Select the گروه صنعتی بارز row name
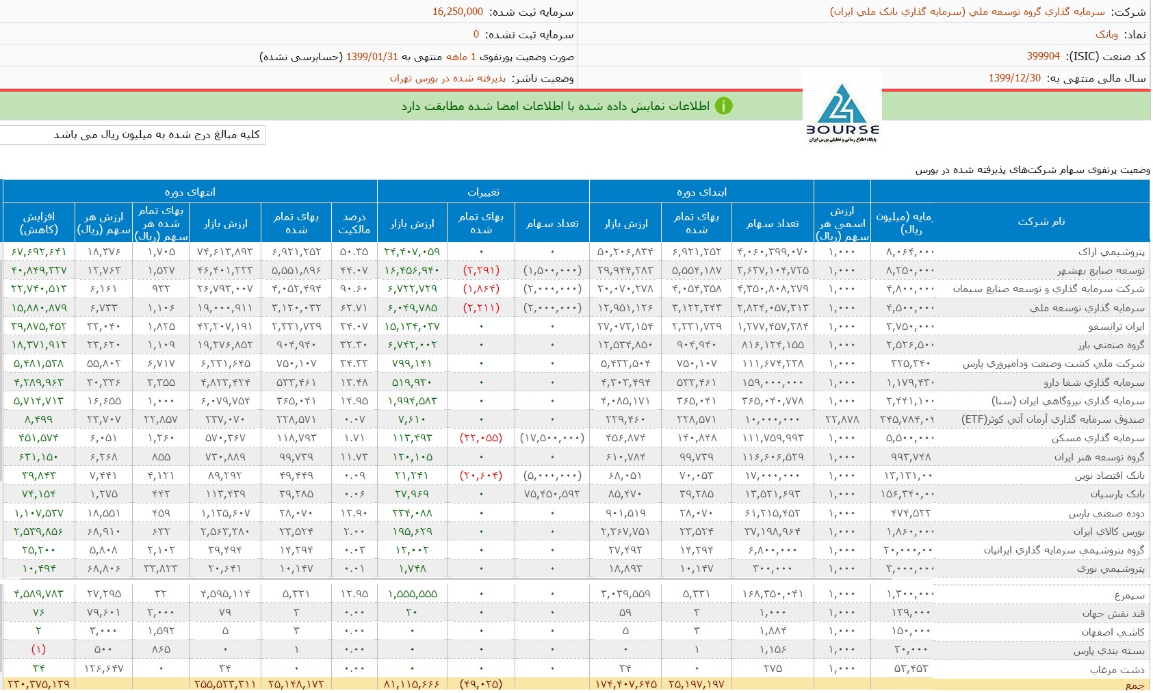 coord(1111,345)
